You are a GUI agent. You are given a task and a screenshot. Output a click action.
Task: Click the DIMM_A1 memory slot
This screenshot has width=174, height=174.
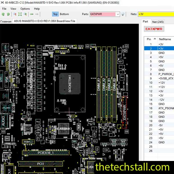[99, 84]
